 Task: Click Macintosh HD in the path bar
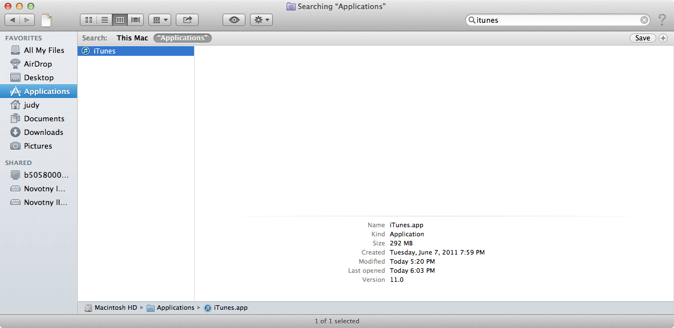pos(111,308)
